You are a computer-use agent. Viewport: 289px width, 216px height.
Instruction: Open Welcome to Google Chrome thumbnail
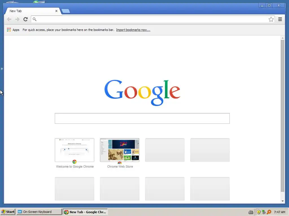point(75,150)
